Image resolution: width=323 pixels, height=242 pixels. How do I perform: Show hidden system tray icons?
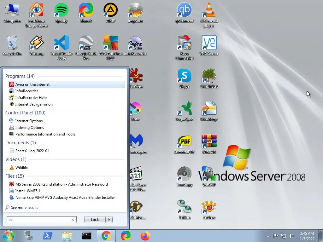pos(268,236)
